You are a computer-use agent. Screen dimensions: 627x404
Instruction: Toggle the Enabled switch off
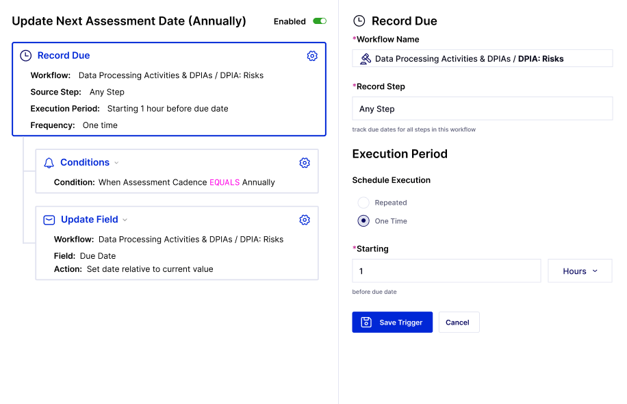[320, 21]
